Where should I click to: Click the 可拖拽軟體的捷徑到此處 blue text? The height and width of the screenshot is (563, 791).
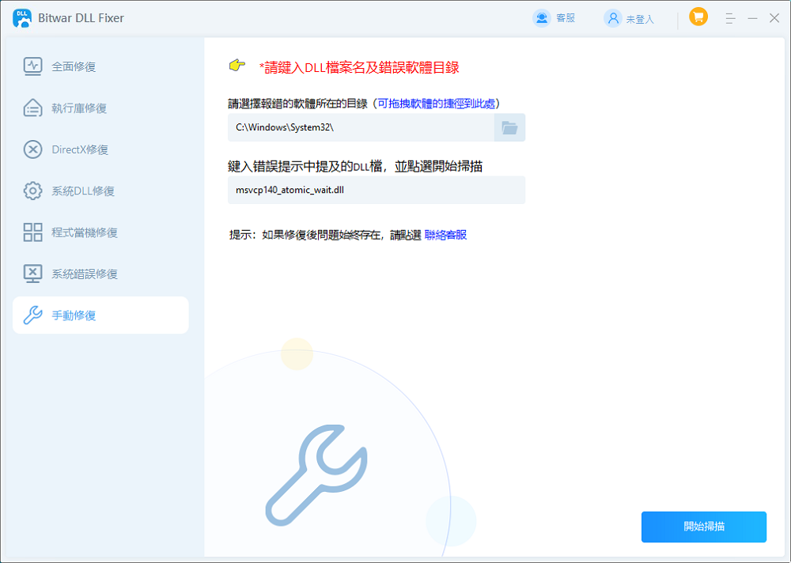point(437,104)
